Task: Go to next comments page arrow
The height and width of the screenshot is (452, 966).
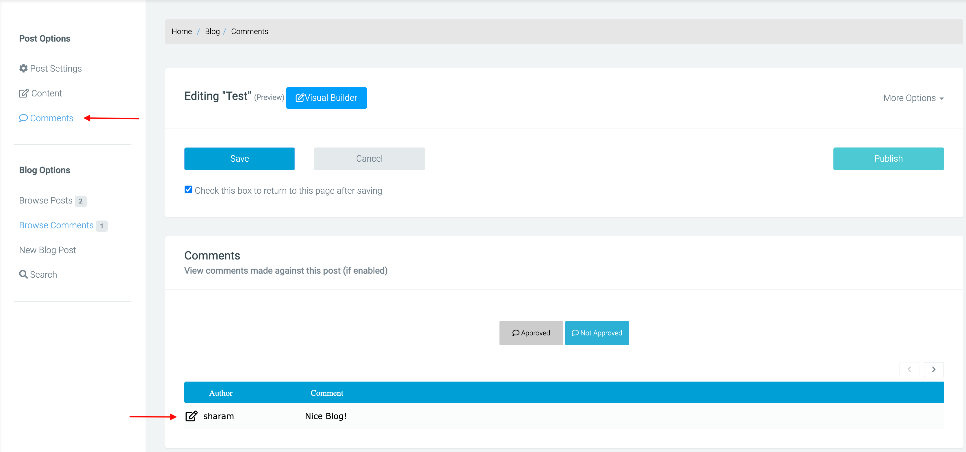Action: point(934,369)
